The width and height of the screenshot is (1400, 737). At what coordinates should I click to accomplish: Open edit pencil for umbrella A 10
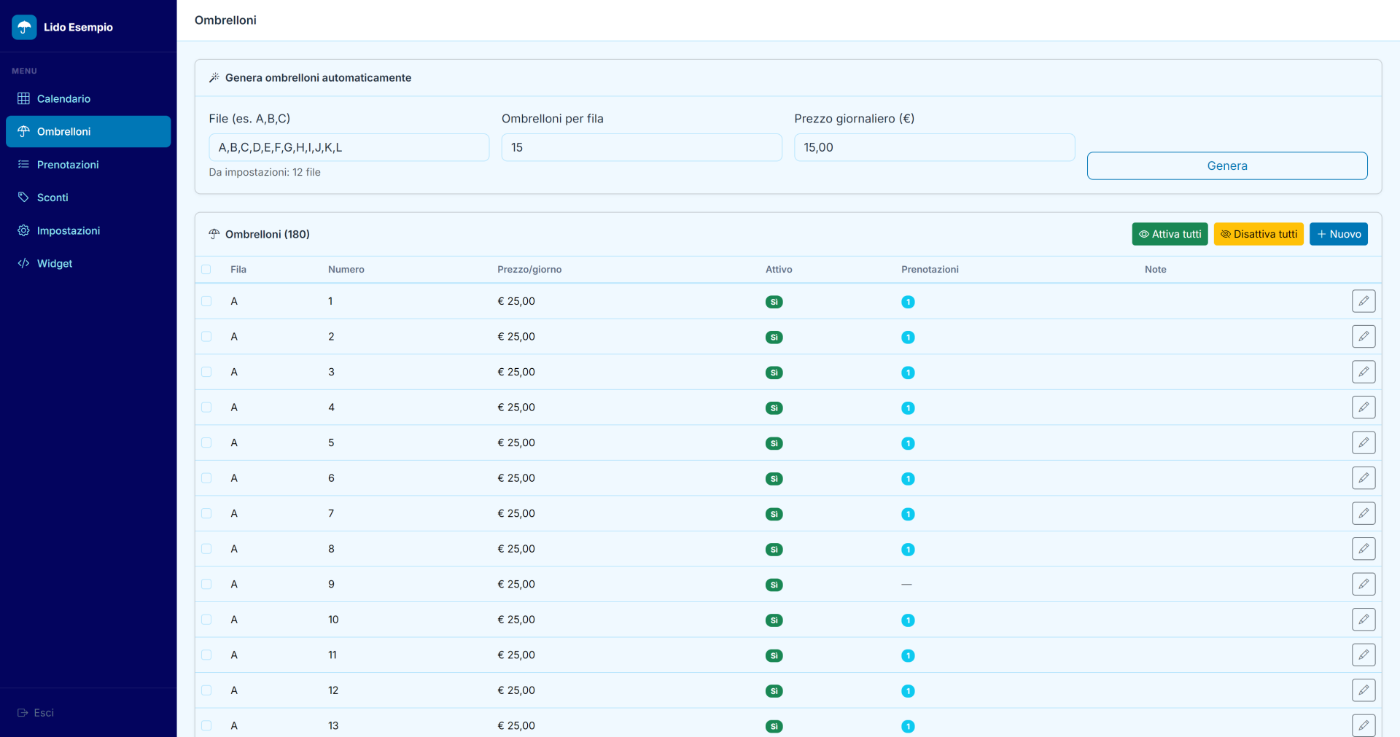(x=1364, y=620)
